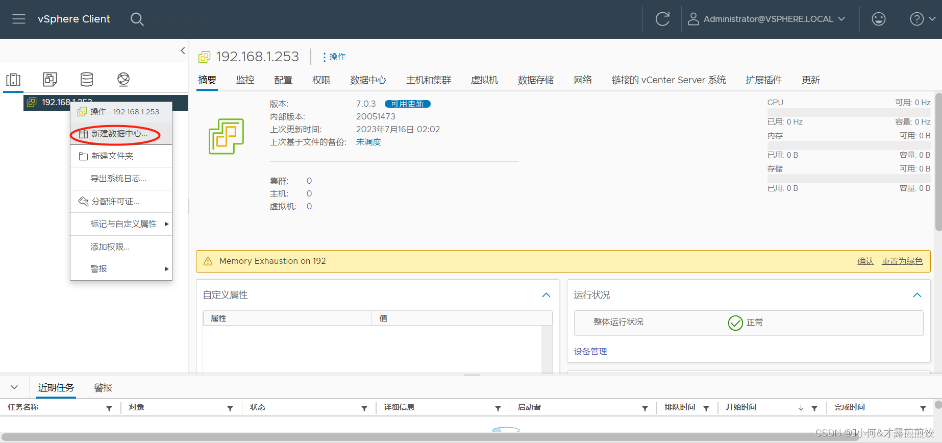
Task: Collapse the 自定义属性 panel
Action: 546,295
